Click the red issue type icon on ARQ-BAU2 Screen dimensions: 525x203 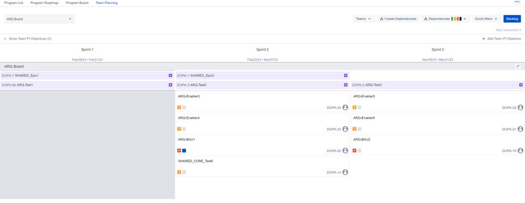[354, 151]
